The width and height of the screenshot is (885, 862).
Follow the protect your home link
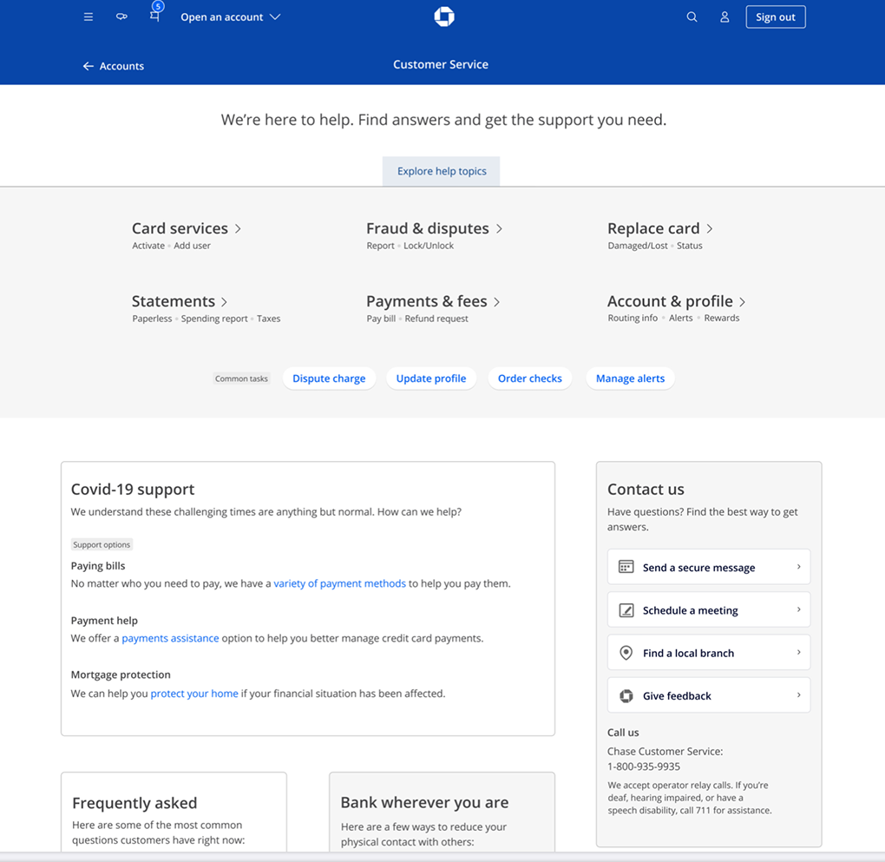[194, 694]
